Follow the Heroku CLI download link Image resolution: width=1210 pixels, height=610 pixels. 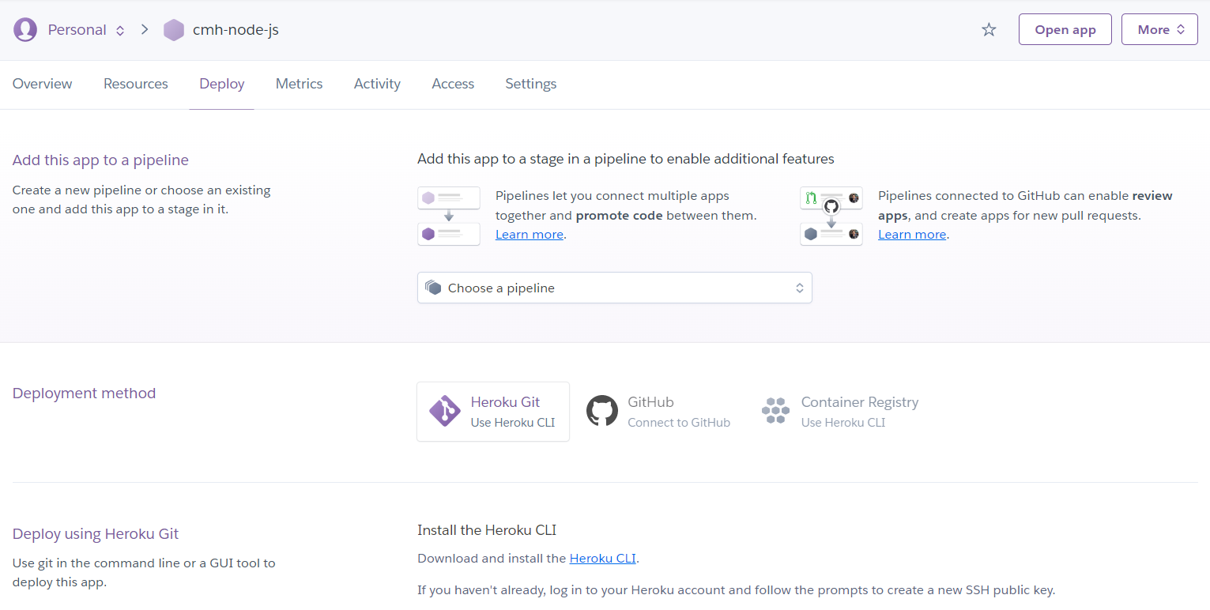click(603, 559)
